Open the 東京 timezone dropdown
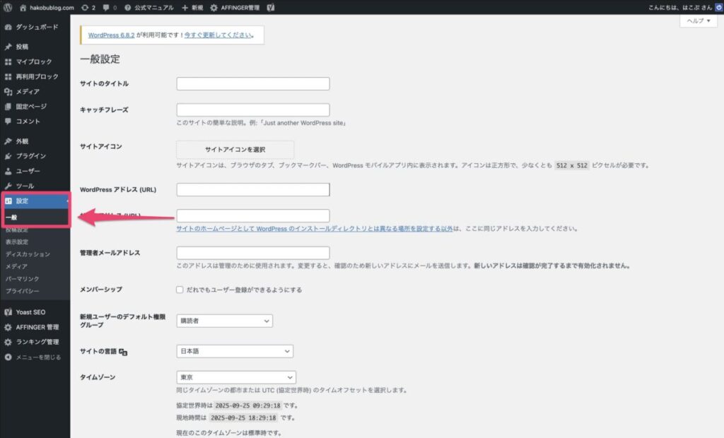The width and height of the screenshot is (724, 438). click(x=235, y=377)
